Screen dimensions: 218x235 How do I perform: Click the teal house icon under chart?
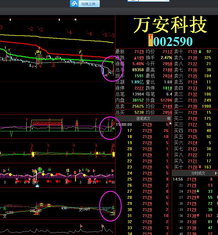tap(37, 186)
